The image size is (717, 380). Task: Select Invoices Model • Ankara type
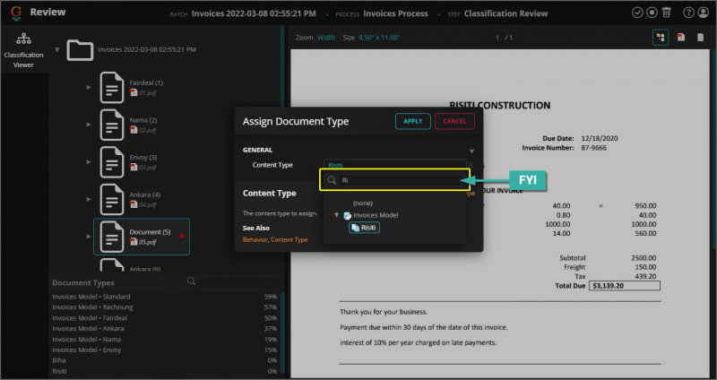tap(165, 328)
